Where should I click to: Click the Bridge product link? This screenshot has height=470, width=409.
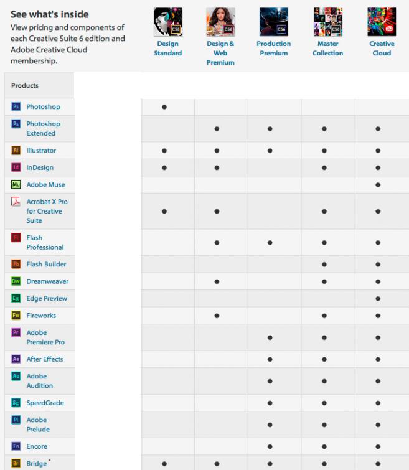pyautogui.click(x=35, y=464)
